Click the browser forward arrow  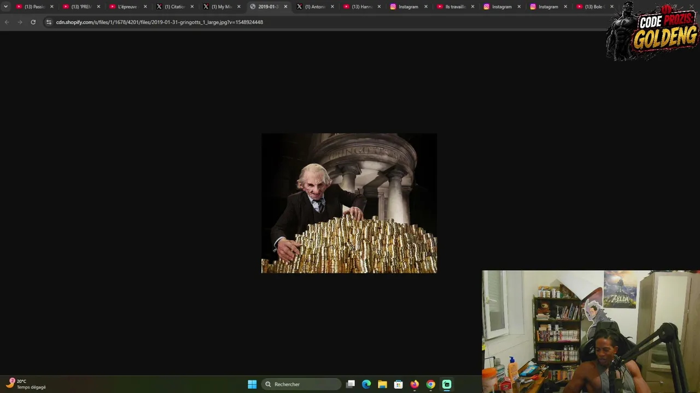20,22
